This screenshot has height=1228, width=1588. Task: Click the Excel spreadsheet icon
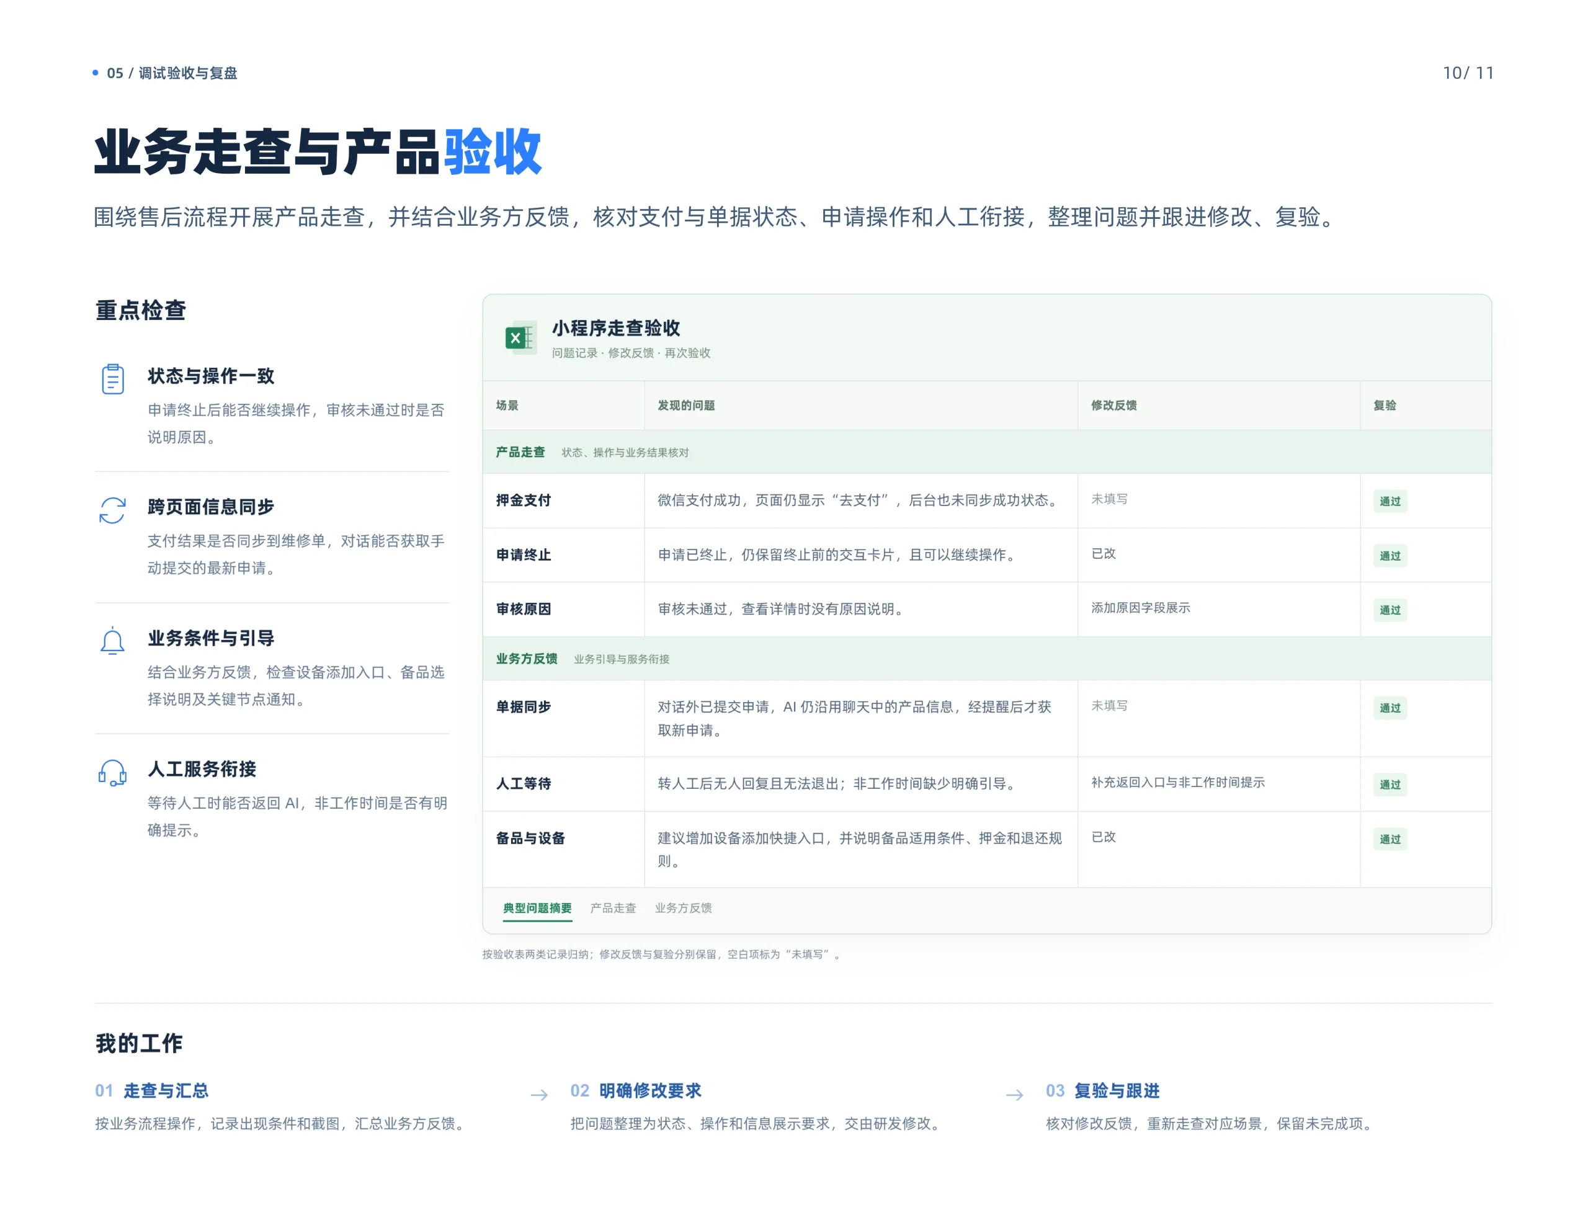click(520, 338)
